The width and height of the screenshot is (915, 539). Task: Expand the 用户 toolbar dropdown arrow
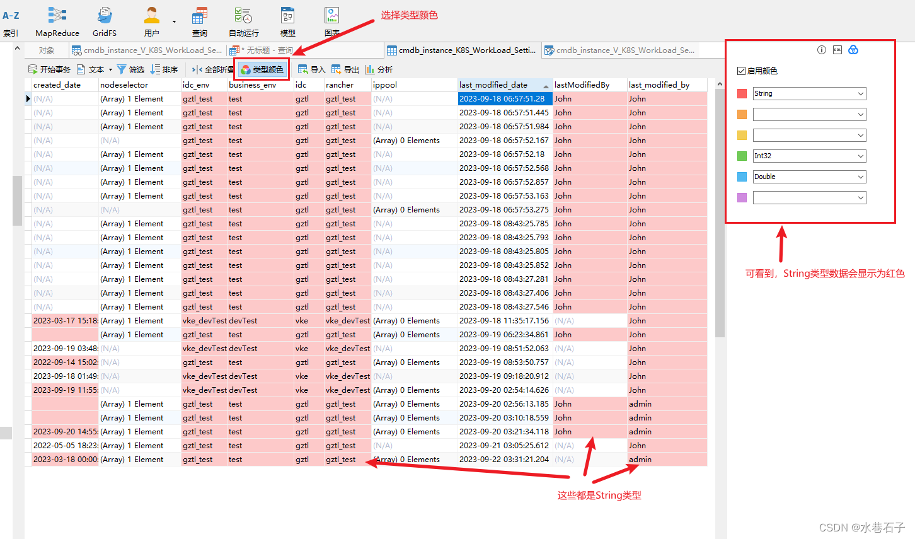point(174,23)
